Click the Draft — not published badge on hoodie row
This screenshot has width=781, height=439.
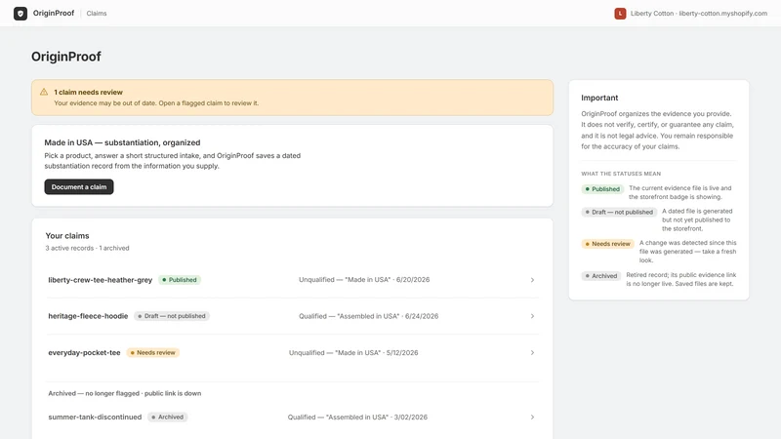[172, 316]
